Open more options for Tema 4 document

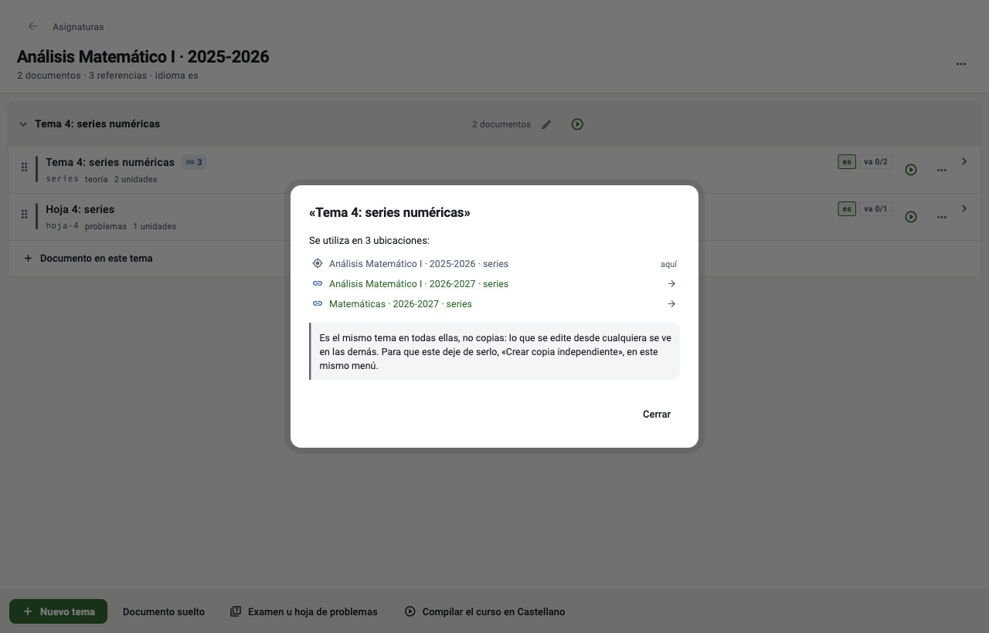[942, 170]
